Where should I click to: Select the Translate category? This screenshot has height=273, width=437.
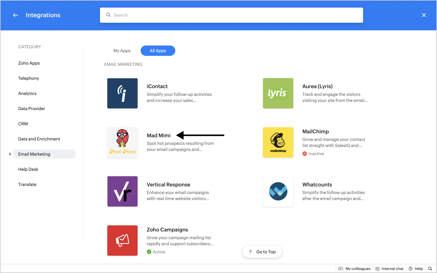point(27,184)
